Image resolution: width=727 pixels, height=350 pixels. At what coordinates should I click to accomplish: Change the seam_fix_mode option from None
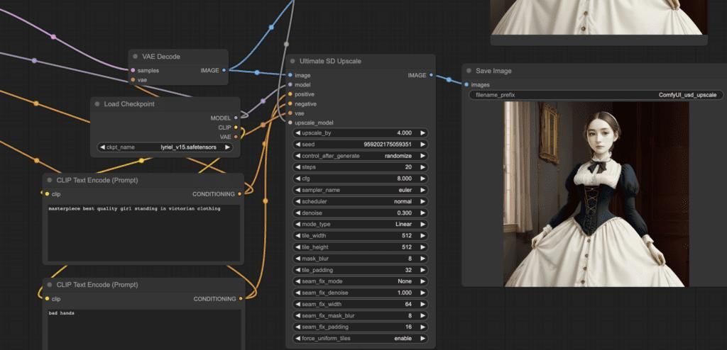359,281
